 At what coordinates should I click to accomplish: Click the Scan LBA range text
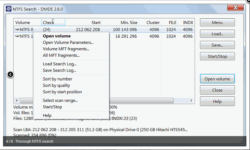click(x=100, y=130)
